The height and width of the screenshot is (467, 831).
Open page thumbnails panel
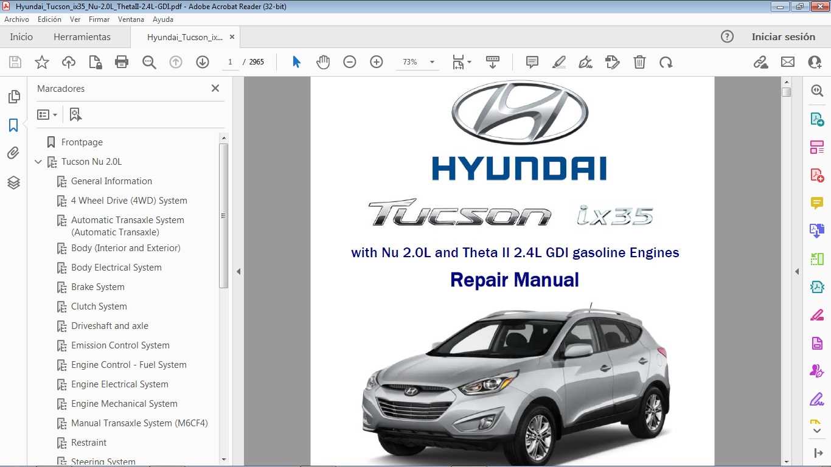pos(13,97)
